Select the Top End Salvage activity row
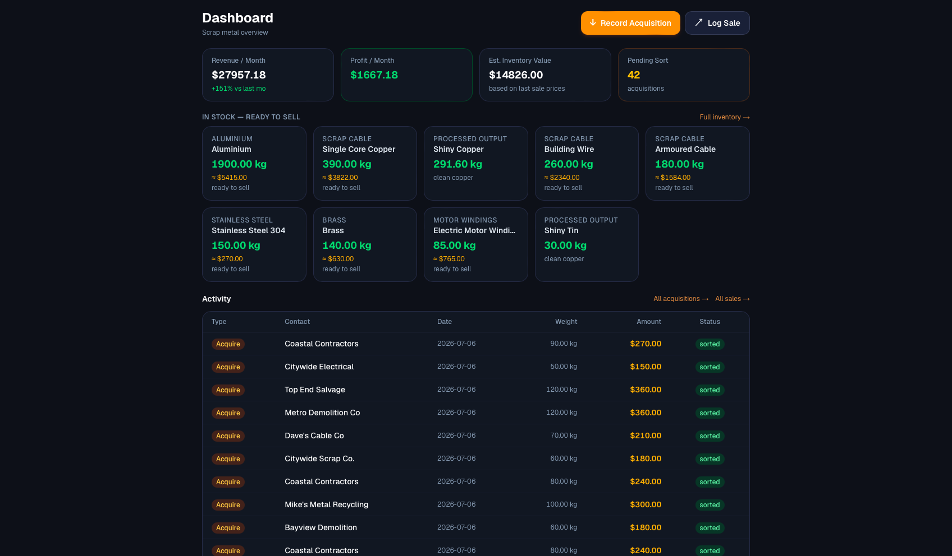Viewport: 952px width, 556px height. click(x=476, y=390)
